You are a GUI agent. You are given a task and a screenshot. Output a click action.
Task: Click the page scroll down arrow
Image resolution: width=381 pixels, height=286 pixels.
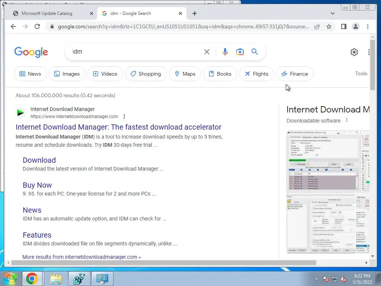(372, 256)
